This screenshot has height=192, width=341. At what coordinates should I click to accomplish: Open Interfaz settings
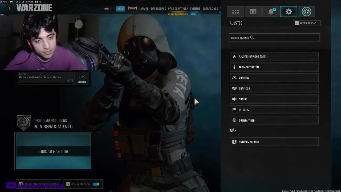click(274, 110)
